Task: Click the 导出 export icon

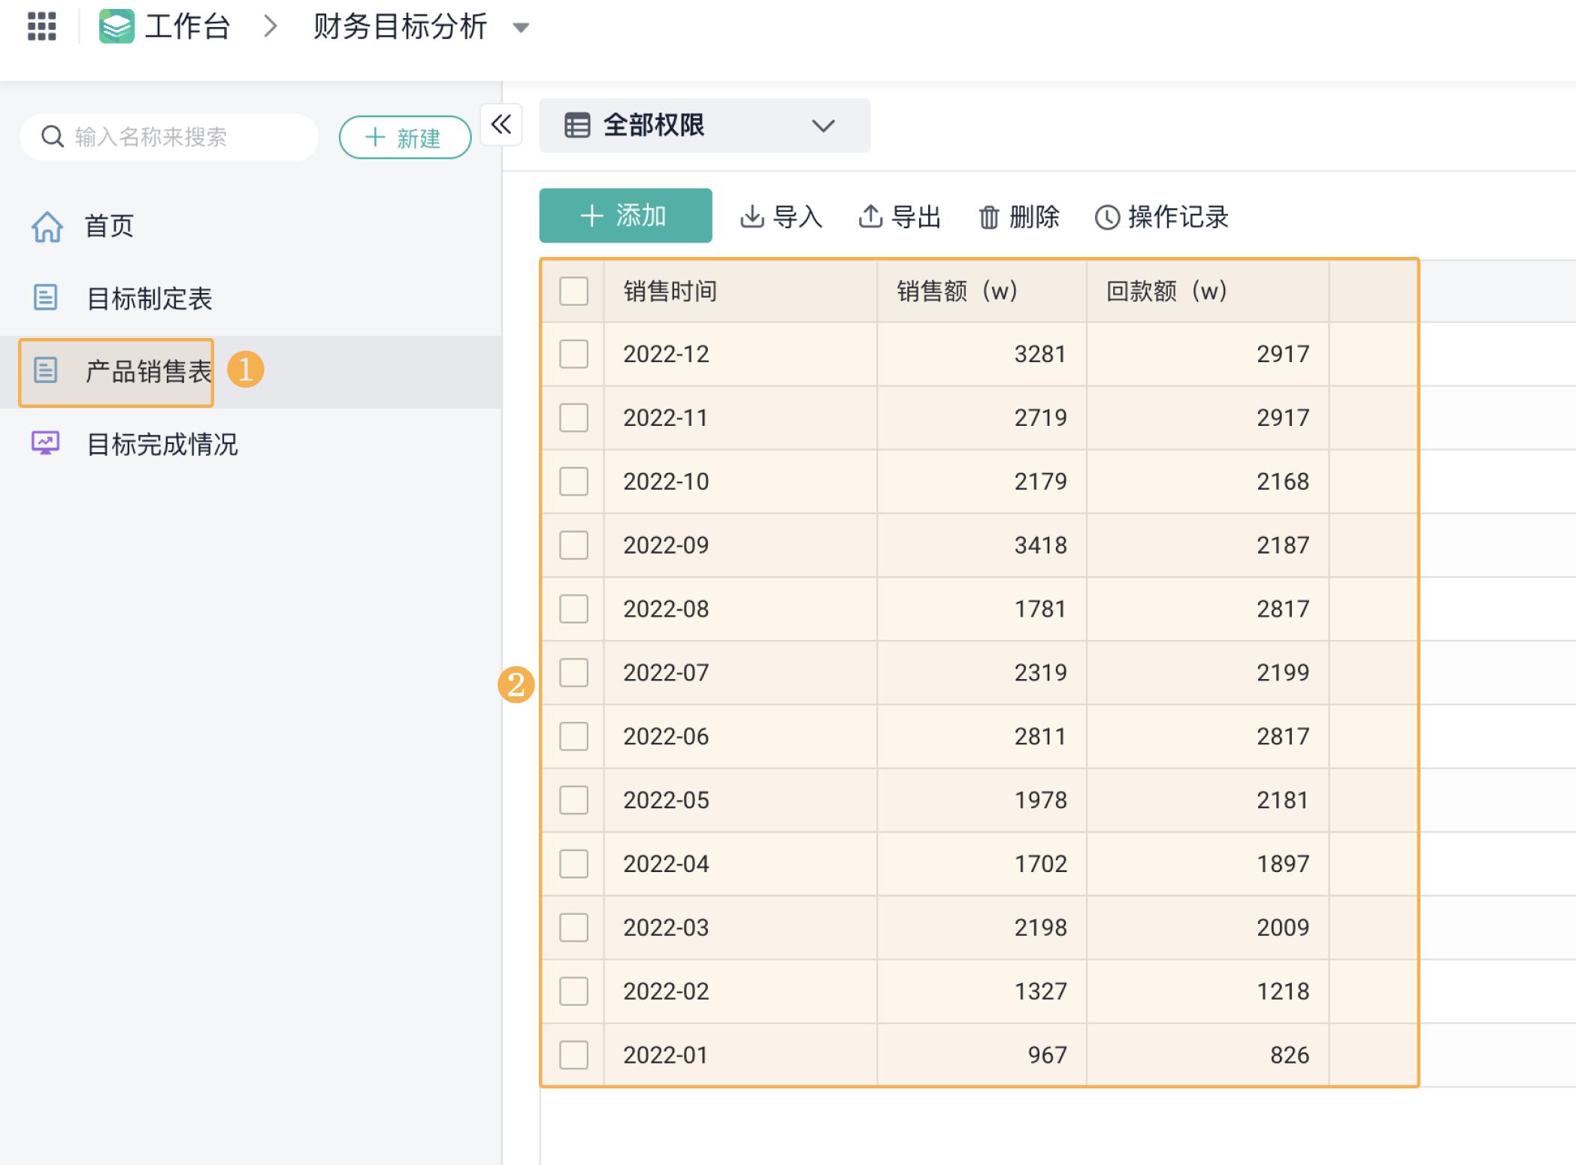Action: 870,216
